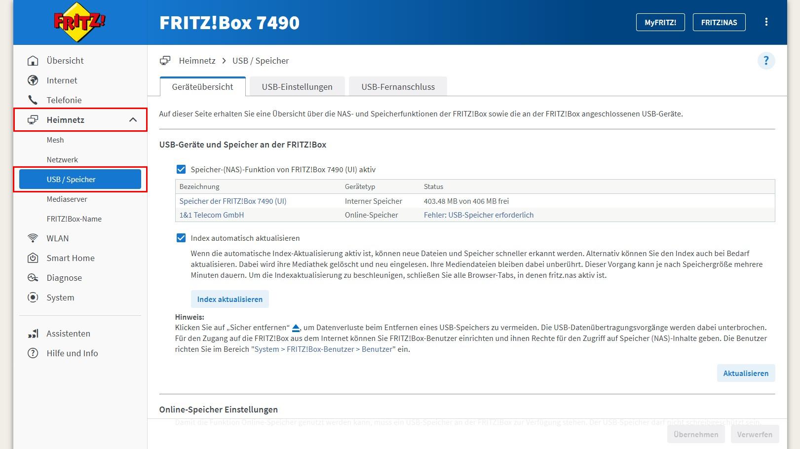This screenshot has width=800, height=449.
Task: Click the Sicher entfernen eject icon
Action: [x=296, y=328]
